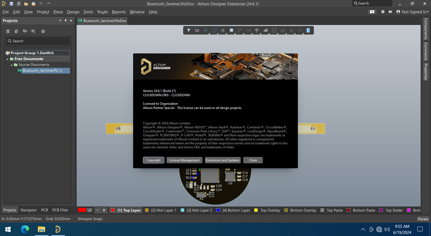
Task: Open the Windows Start menu
Action: (8, 230)
